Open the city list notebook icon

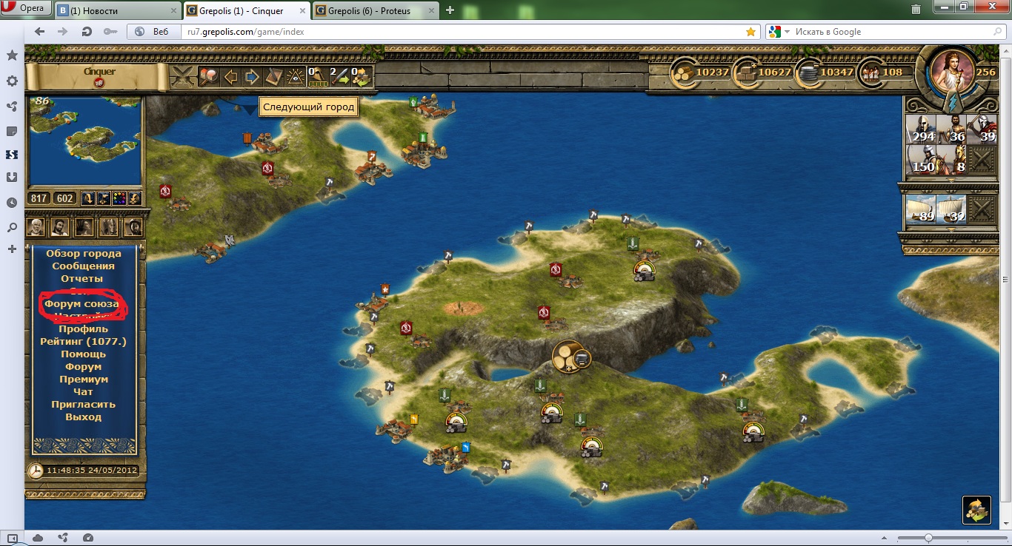click(x=273, y=76)
